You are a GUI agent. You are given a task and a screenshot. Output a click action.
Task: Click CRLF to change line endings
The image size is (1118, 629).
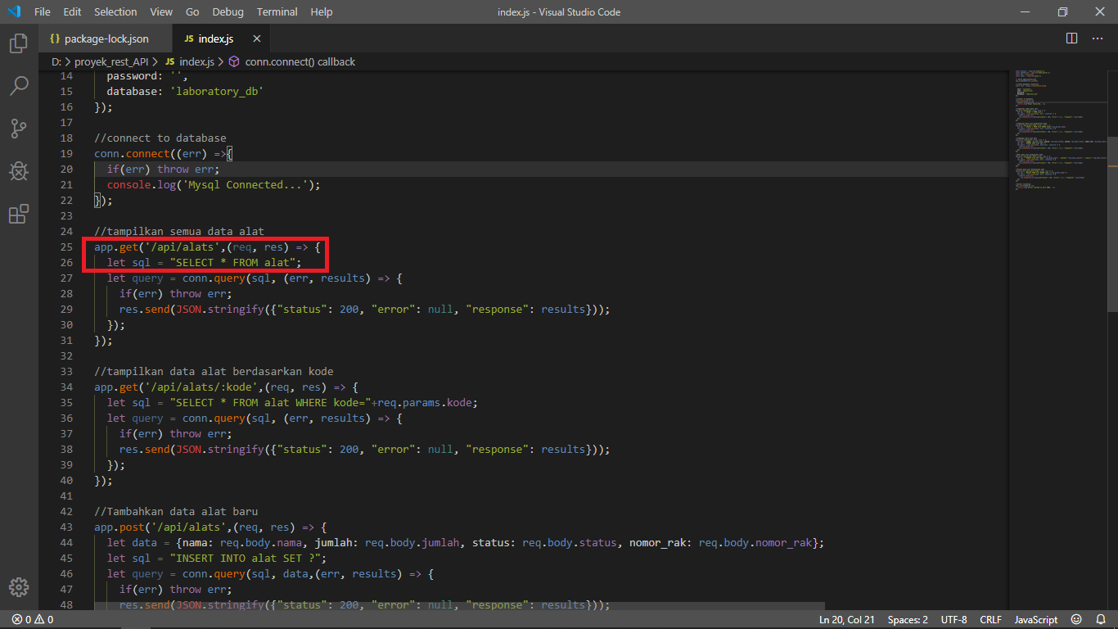click(x=990, y=619)
